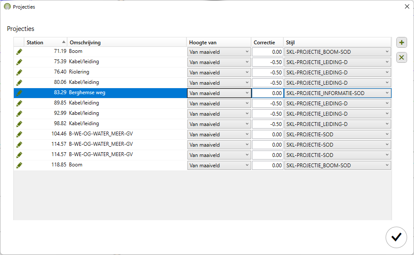Open the Stijl dropdown for Riolering row
The width and height of the screenshot is (414, 255).
click(x=337, y=72)
